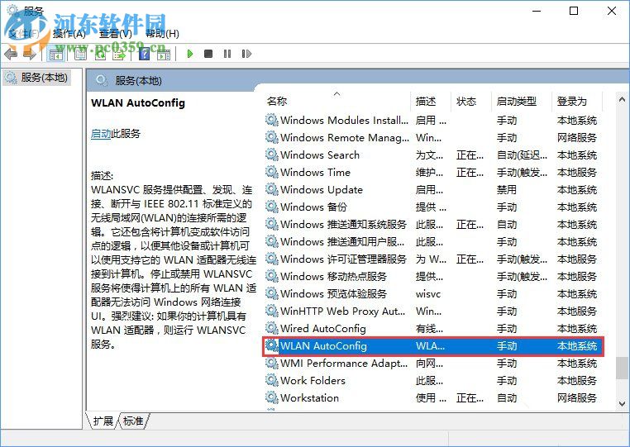Click the scrollbar up arrow in services list
The height and width of the screenshot is (447, 630).
click(x=622, y=99)
